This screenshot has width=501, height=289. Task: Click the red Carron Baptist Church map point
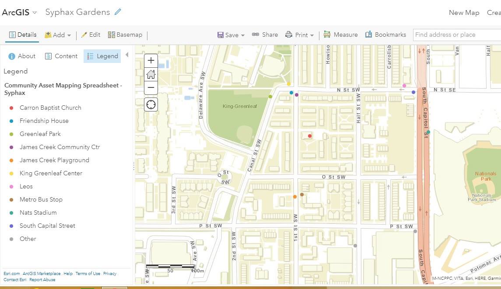[310, 136]
